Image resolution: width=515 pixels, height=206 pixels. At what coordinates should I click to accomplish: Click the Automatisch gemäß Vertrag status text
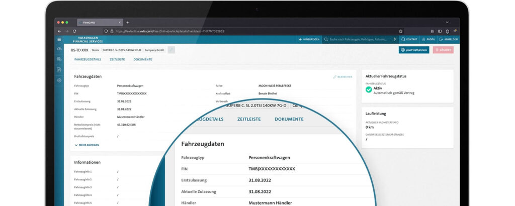pos(394,93)
